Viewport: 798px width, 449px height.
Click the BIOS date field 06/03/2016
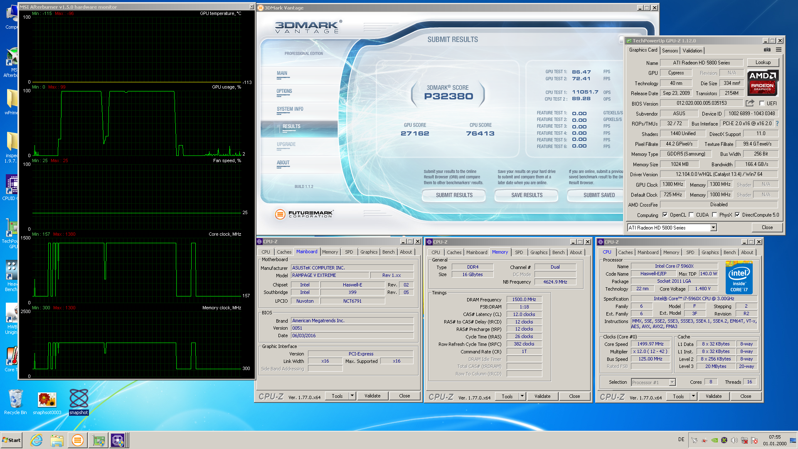(x=352, y=336)
